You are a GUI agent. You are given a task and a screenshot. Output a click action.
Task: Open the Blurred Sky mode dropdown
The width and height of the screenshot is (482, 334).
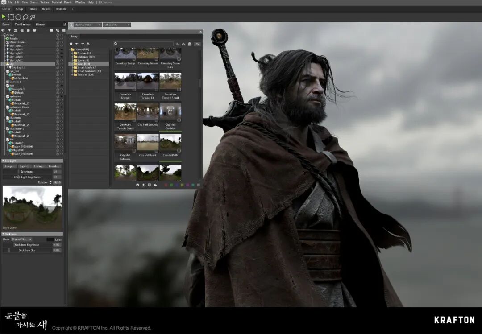22,239
